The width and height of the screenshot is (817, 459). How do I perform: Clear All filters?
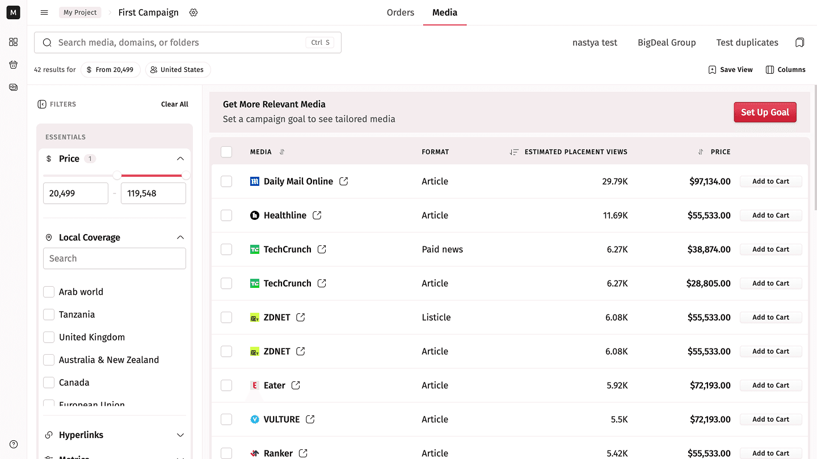175,104
